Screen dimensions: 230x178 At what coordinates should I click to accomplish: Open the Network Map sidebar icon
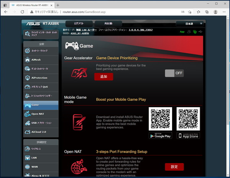28,51
